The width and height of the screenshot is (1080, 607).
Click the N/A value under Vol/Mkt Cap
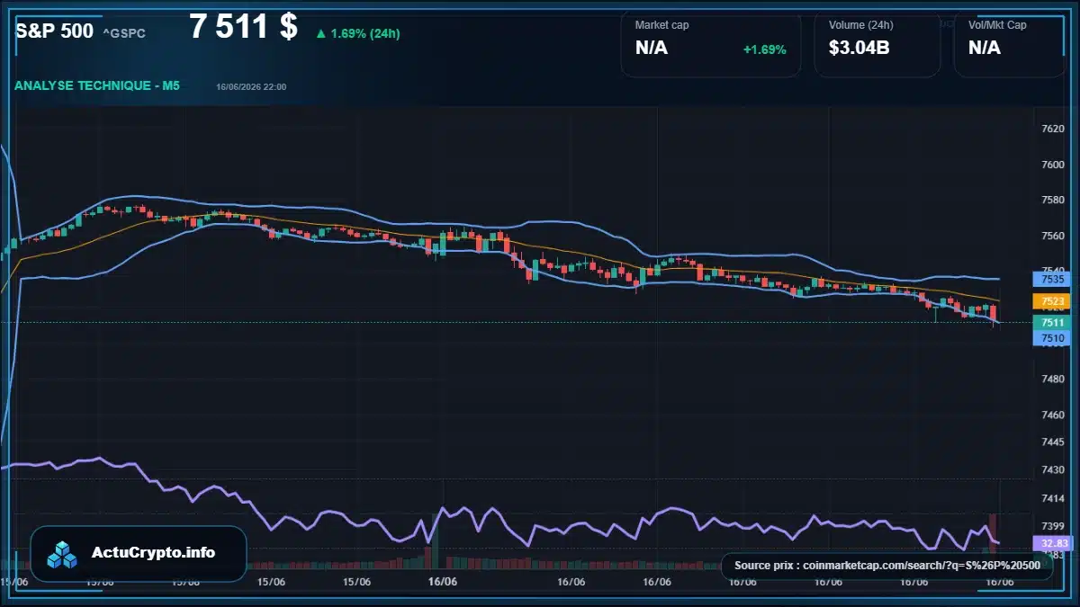(985, 48)
